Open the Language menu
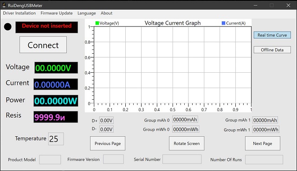Screen dimensions: 297x171 (87, 13)
